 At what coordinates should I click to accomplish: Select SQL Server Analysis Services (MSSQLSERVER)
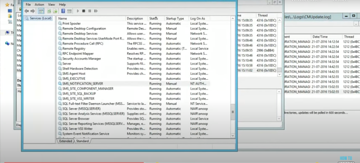click(x=93, y=114)
